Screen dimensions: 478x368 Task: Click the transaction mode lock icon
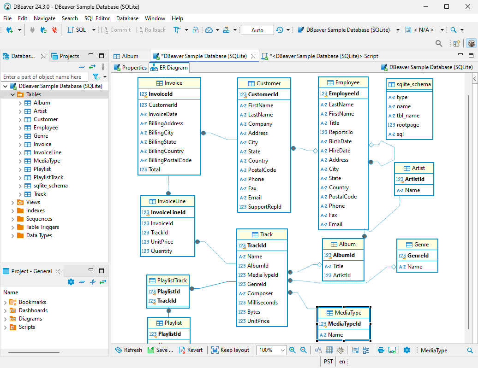pyautogui.click(x=196, y=30)
